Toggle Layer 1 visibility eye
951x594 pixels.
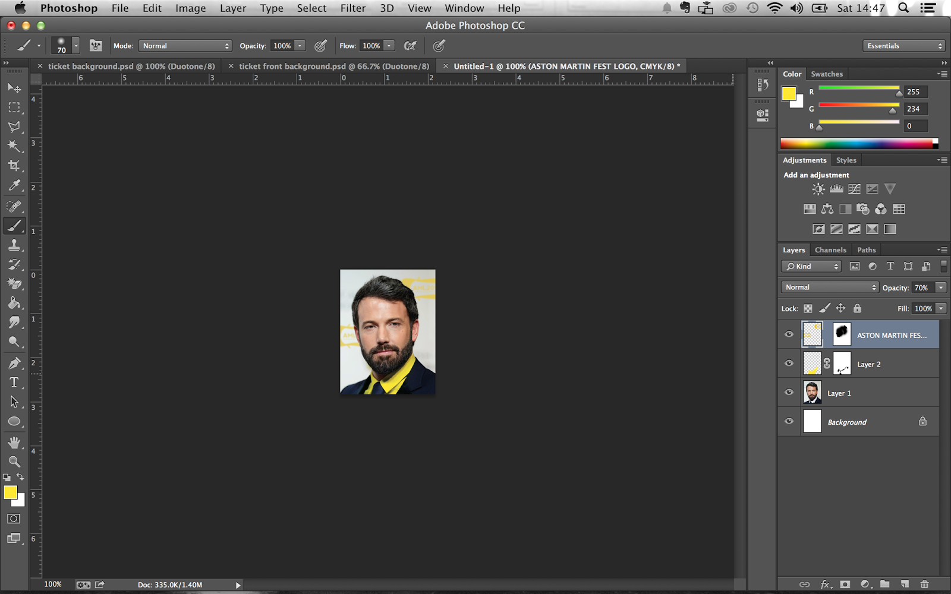[x=789, y=393]
